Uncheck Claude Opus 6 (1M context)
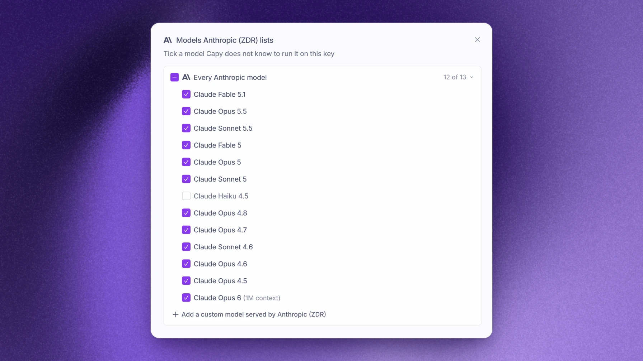This screenshot has height=361, width=643. 186,298
